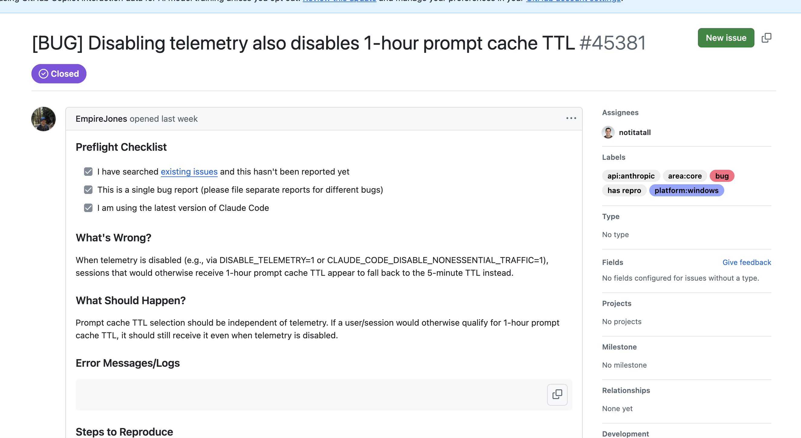Click the 'has repro' label
Image resolution: width=801 pixels, height=438 pixels.
click(x=624, y=190)
